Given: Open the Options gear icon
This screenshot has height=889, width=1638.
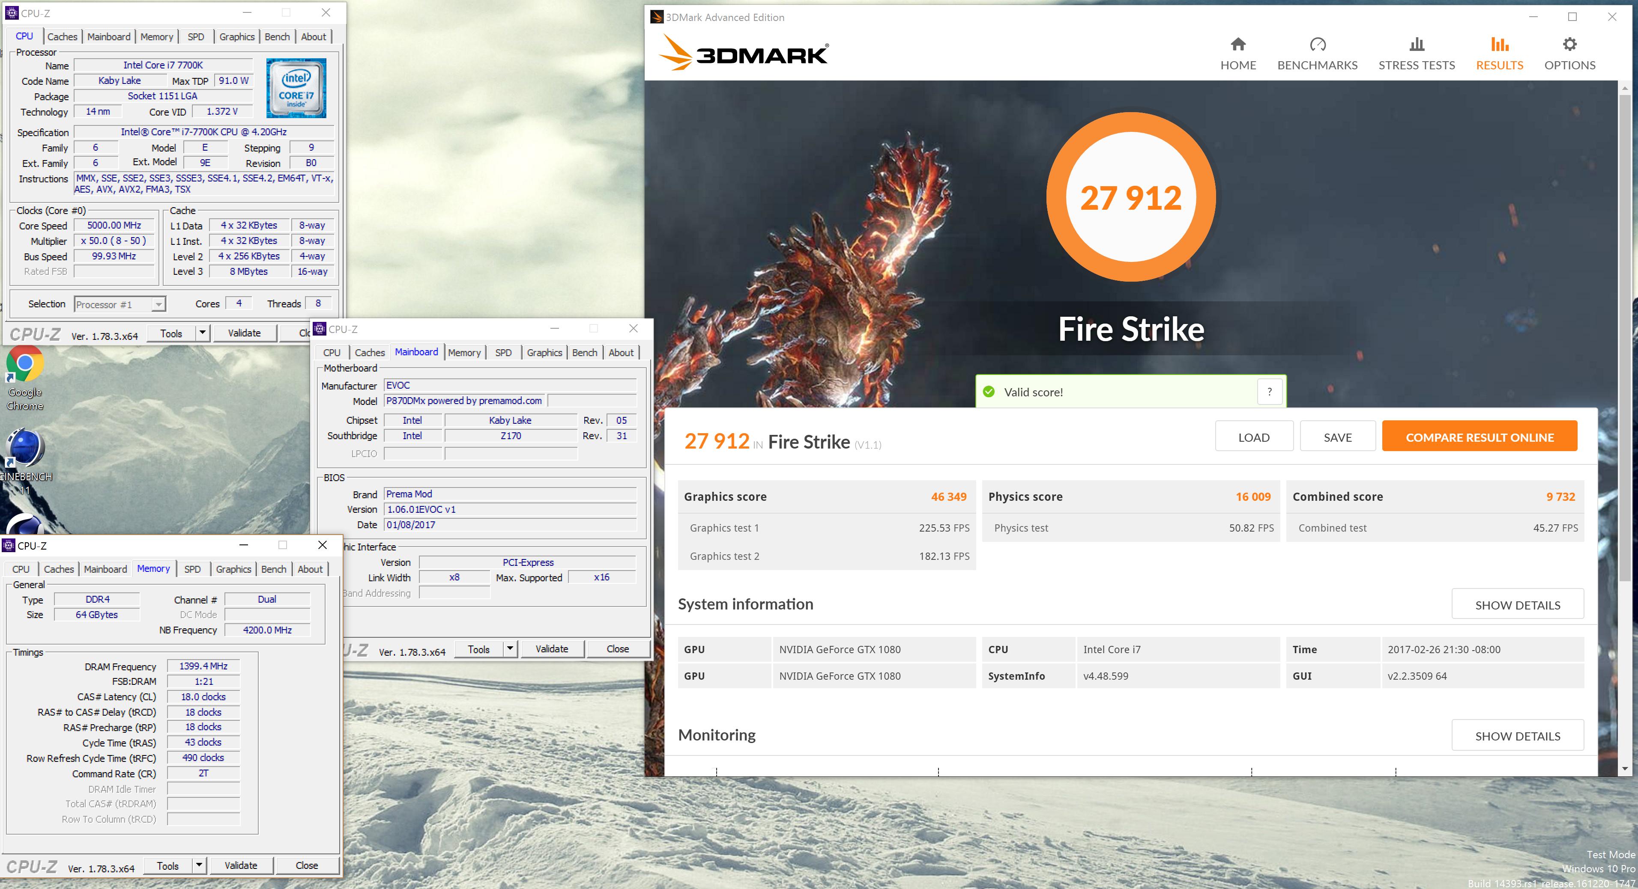Looking at the screenshot, I should [1569, 45].
